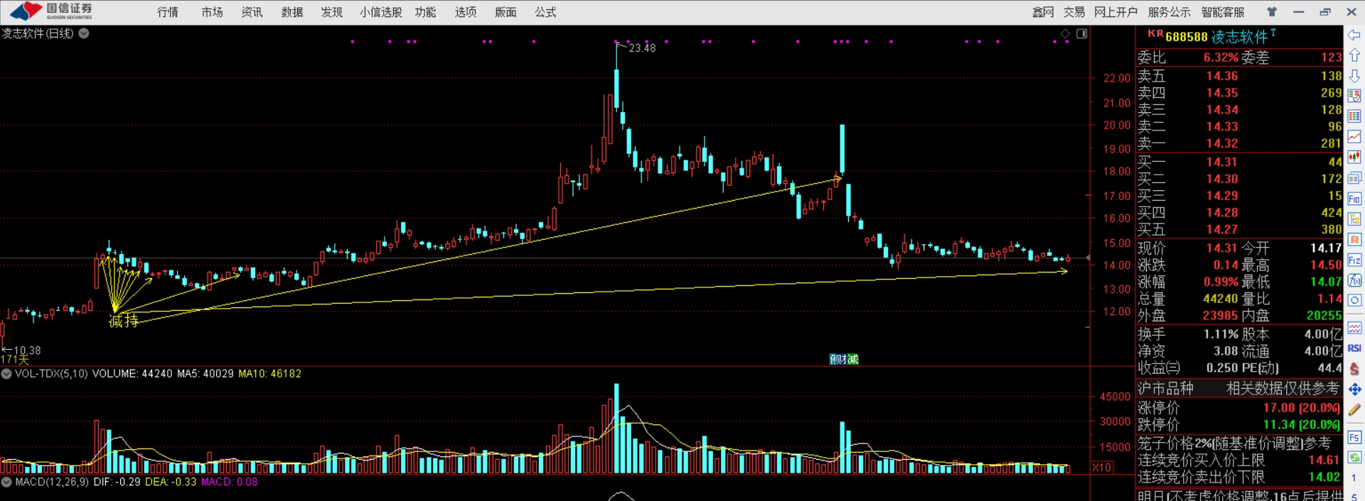Open the yellow tree structure icon
This screenshot has width=1365, height=501.
click(x=1354, y=219)
